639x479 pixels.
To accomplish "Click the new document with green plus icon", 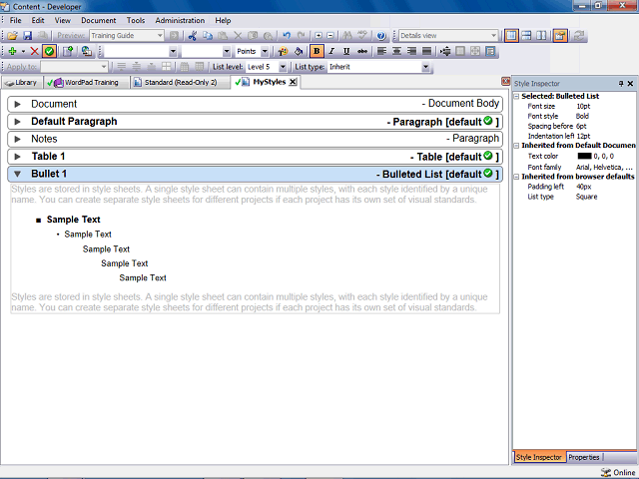I will pos(68,51).
